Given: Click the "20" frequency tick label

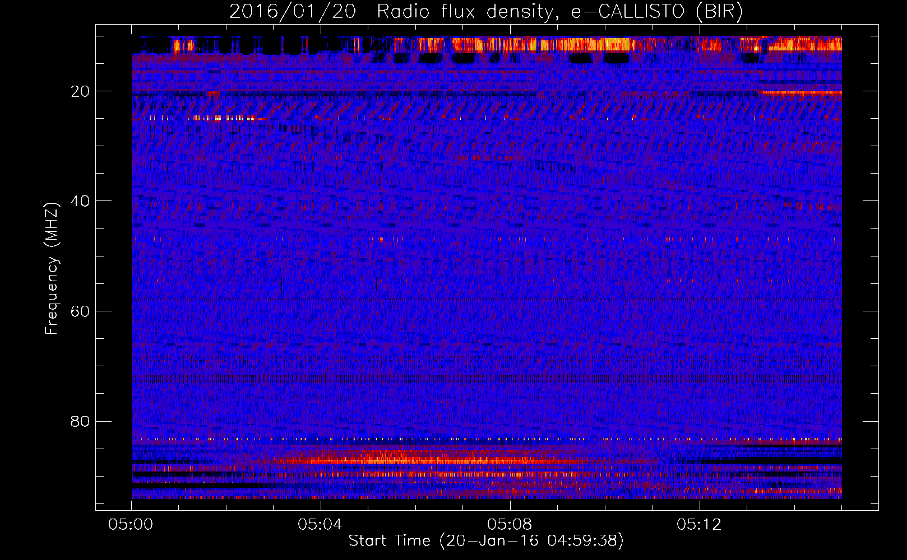Looking at the screenshot, I should tap(81, 91).
